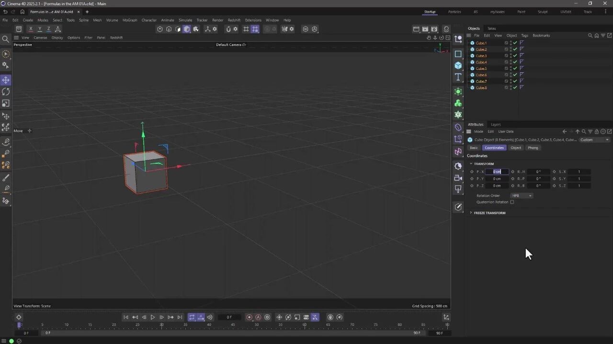This screenshot has height=344, width=613.
Task: Select the Scale tool in left toolbar
Action: tap(6, 103)
